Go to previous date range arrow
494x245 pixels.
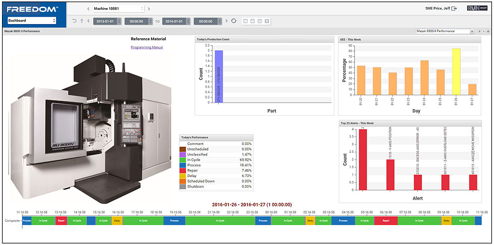click(x=88, y=21)
